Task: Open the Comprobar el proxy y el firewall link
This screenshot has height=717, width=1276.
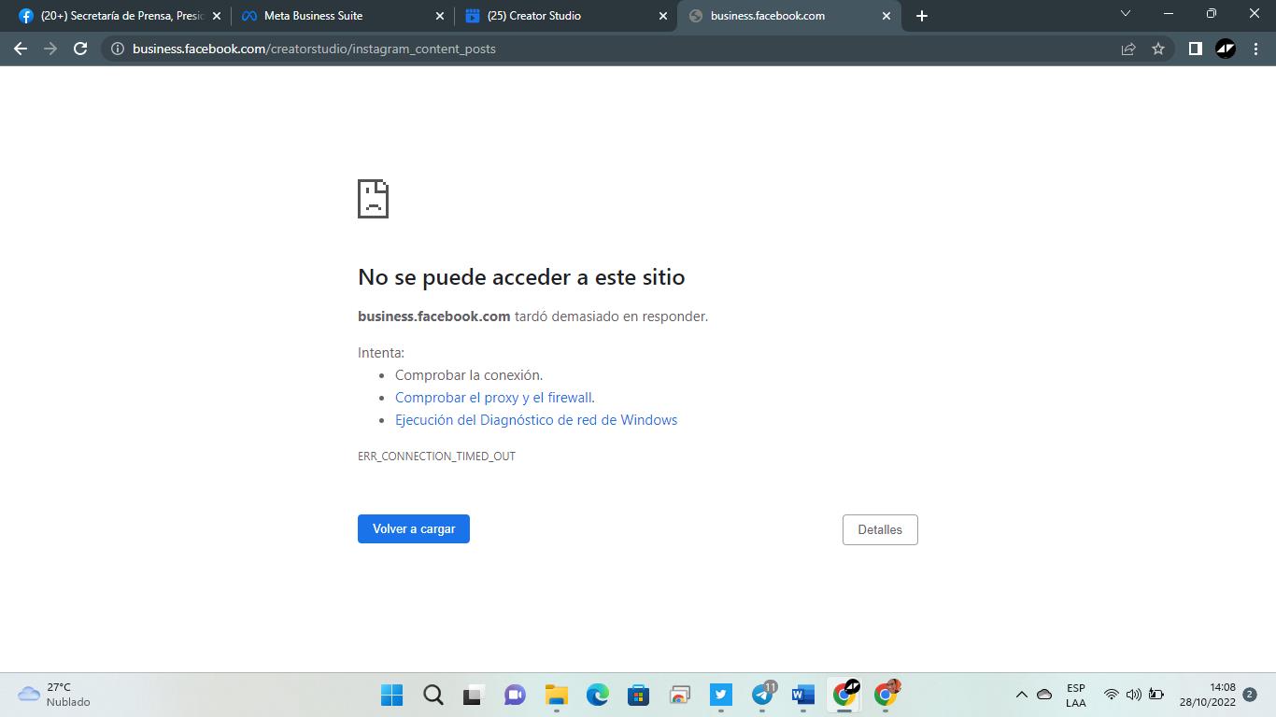Action: tap(493, 398)
